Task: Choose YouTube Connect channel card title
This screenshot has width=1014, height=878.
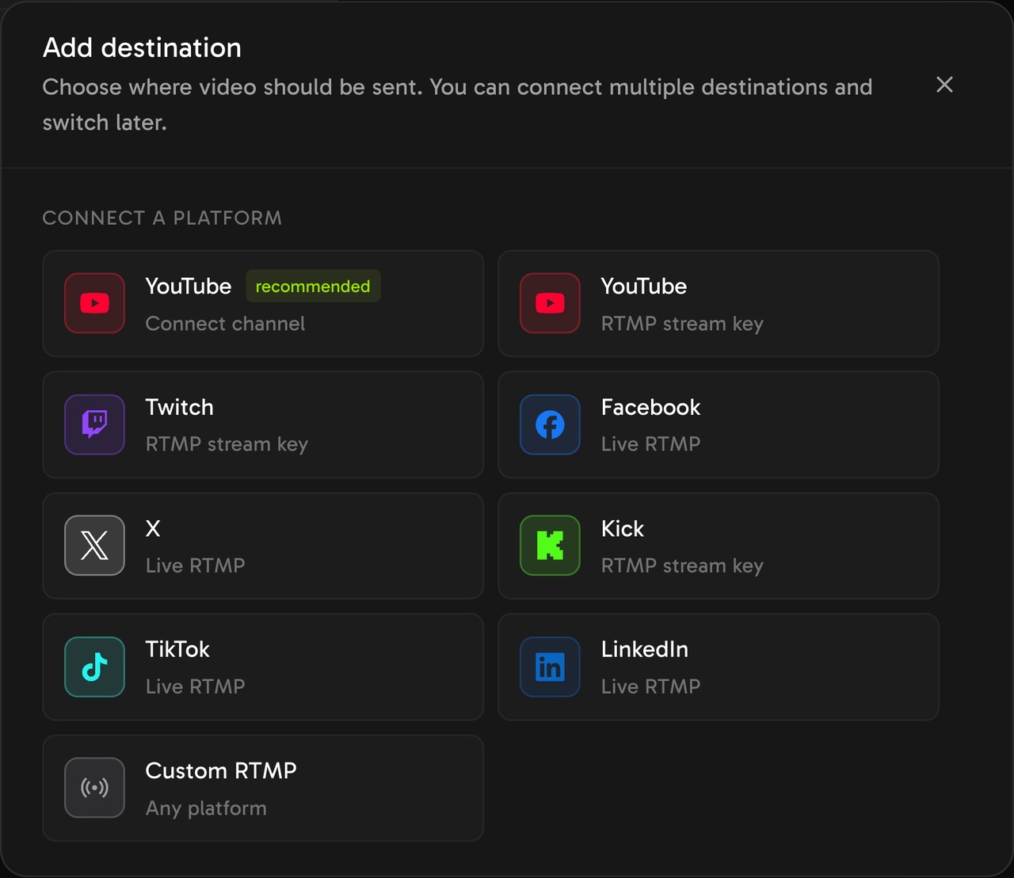Action: click(x=189, y=286)
